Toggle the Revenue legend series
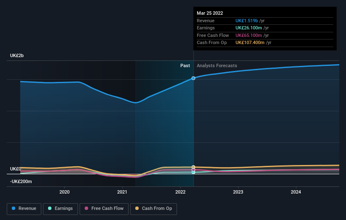Viewport: 346px width, 220px height. point(24,209)
